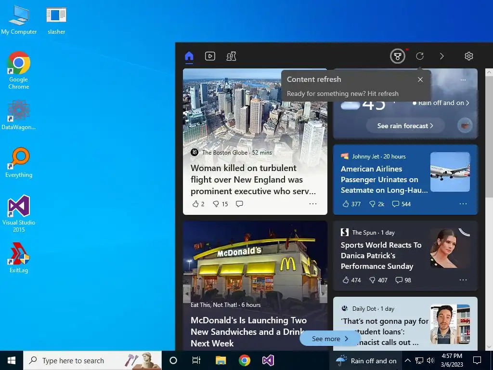Click the American Airlines plane thumbnail
Viewport: 493px width, 370px height.
(x=450, y=172)
